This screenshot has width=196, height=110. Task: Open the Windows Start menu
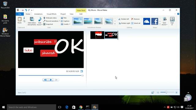(x=3, y=107)
